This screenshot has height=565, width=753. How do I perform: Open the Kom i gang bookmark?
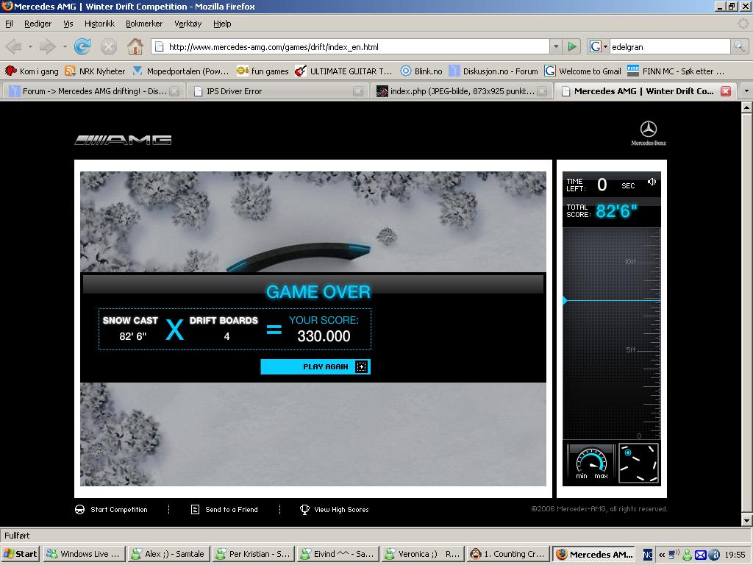tap(32, 71)
